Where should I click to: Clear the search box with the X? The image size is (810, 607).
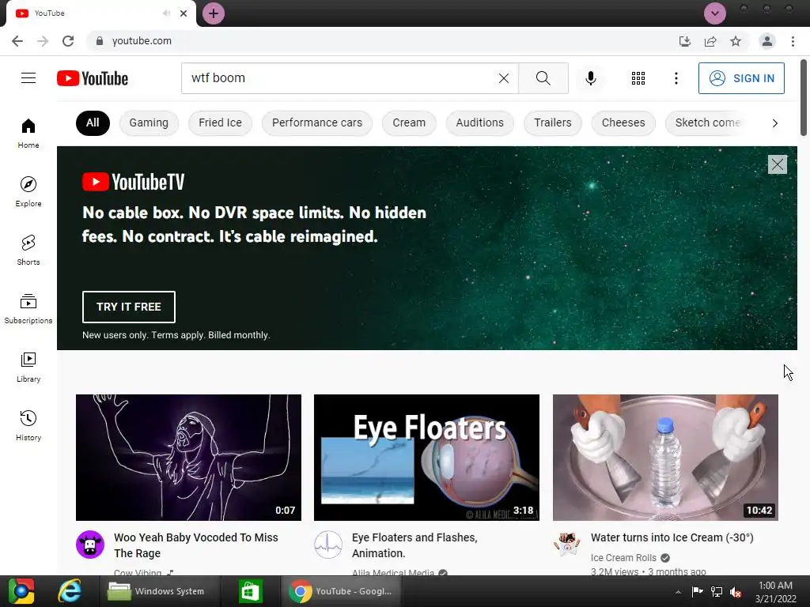(504, 78)
